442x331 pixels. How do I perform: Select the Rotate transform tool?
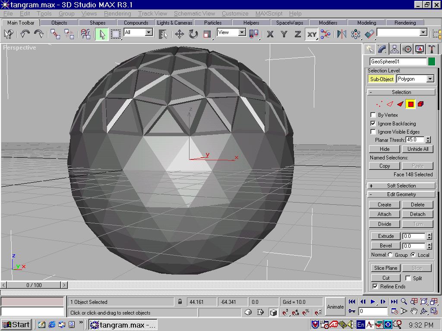click(193, 34)
